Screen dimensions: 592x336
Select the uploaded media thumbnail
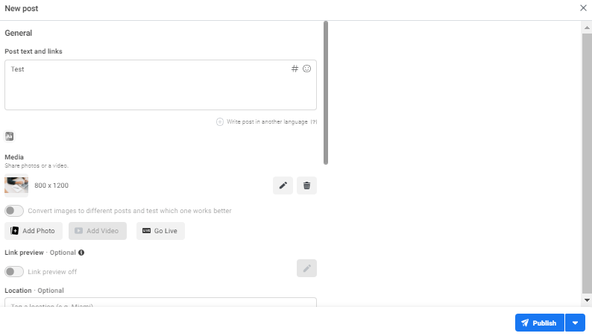16,186
